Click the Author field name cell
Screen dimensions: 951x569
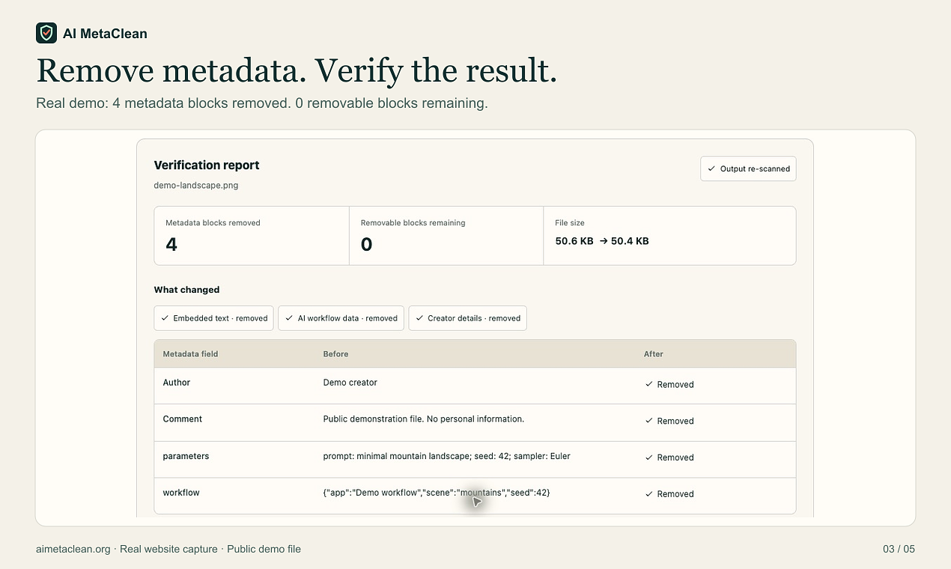click(177, 383)
